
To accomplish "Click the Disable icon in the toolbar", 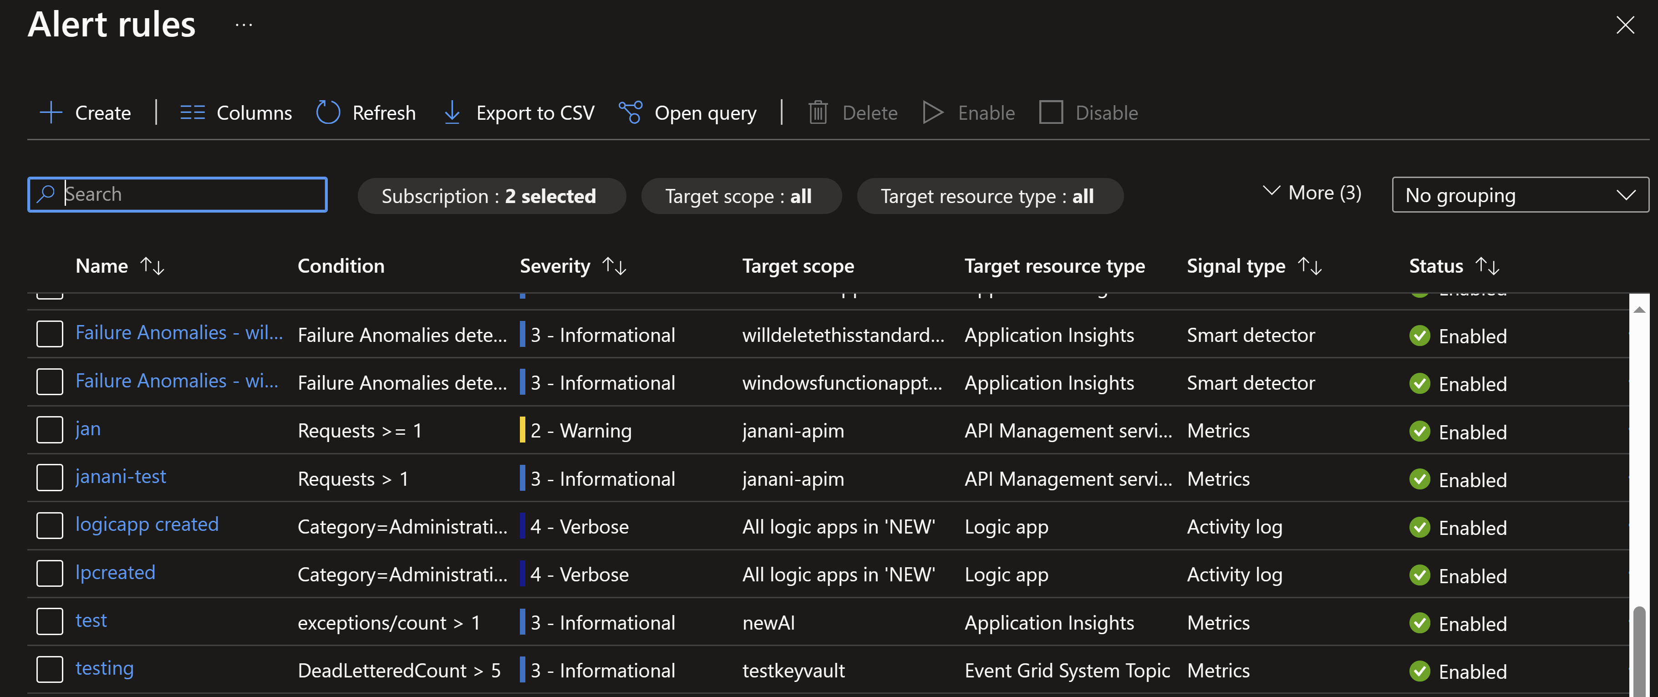I will [1052, 112].
